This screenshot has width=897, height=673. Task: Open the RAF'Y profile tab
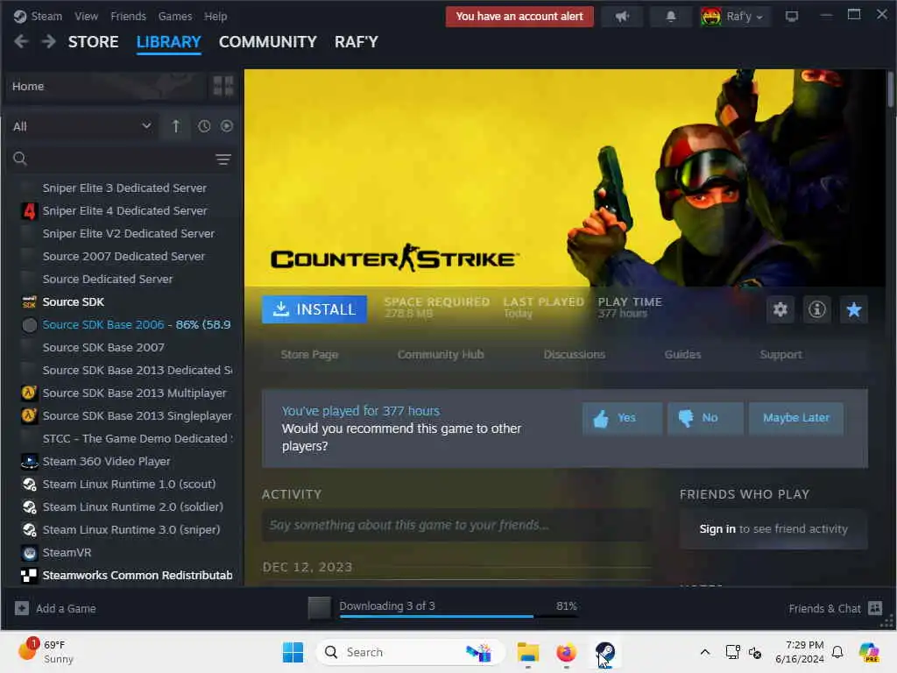[356, 42]
